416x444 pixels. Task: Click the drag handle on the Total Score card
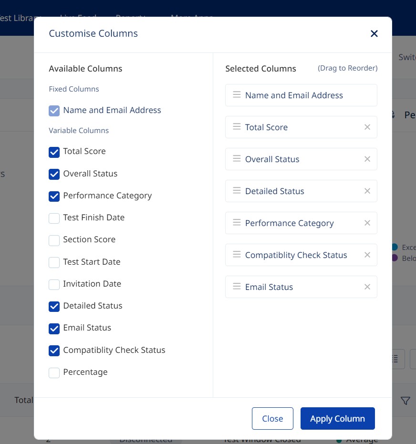pos(236,127)
